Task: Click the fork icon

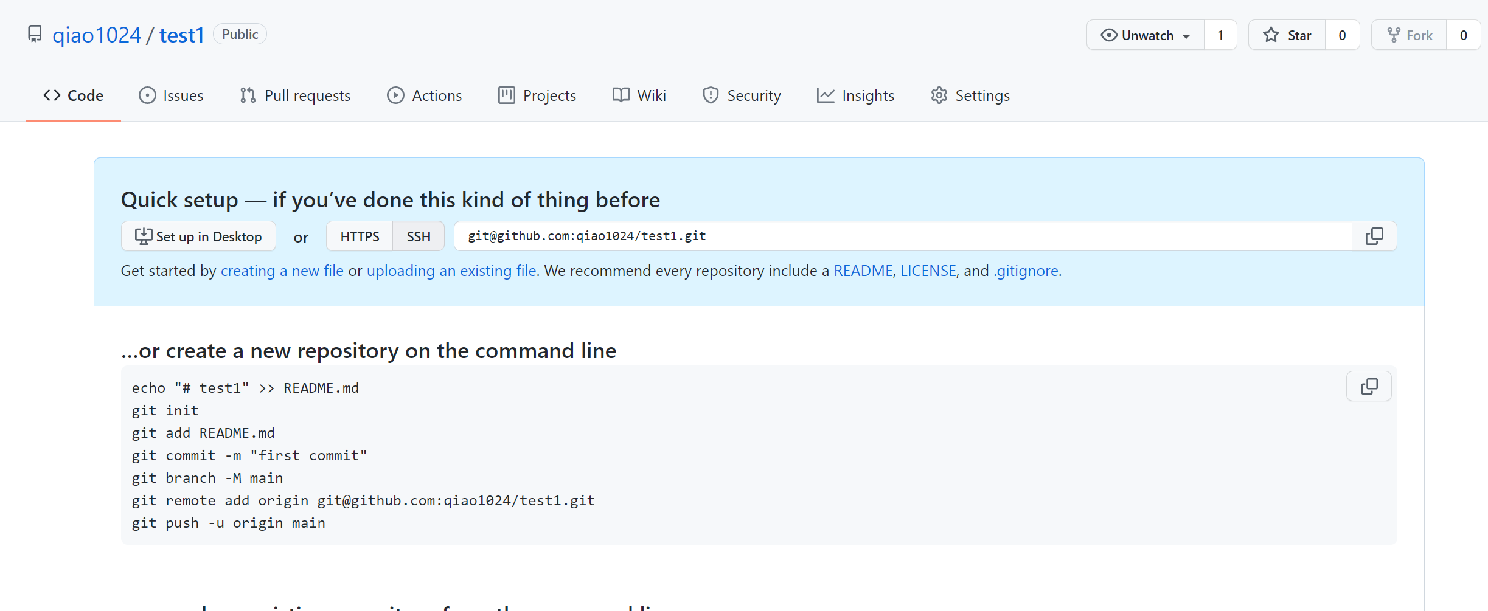Action: [x=1394, y=35]
